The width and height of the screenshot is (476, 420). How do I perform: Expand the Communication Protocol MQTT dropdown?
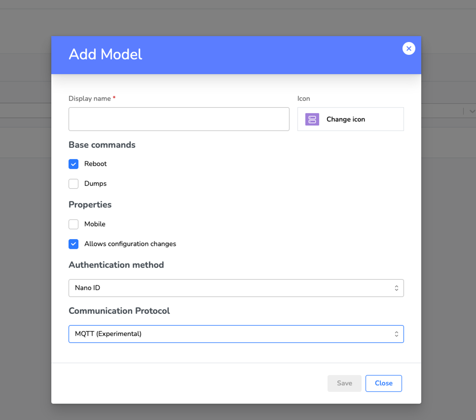tap(236, 334)
